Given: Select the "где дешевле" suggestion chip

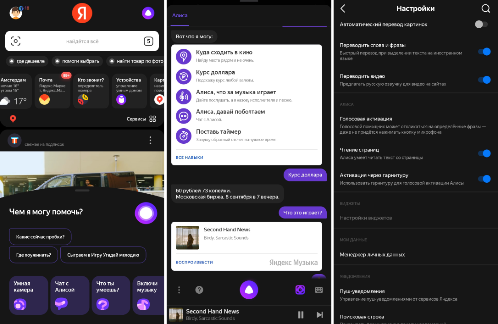Looking at the screenshot, I should click(27, 61).
